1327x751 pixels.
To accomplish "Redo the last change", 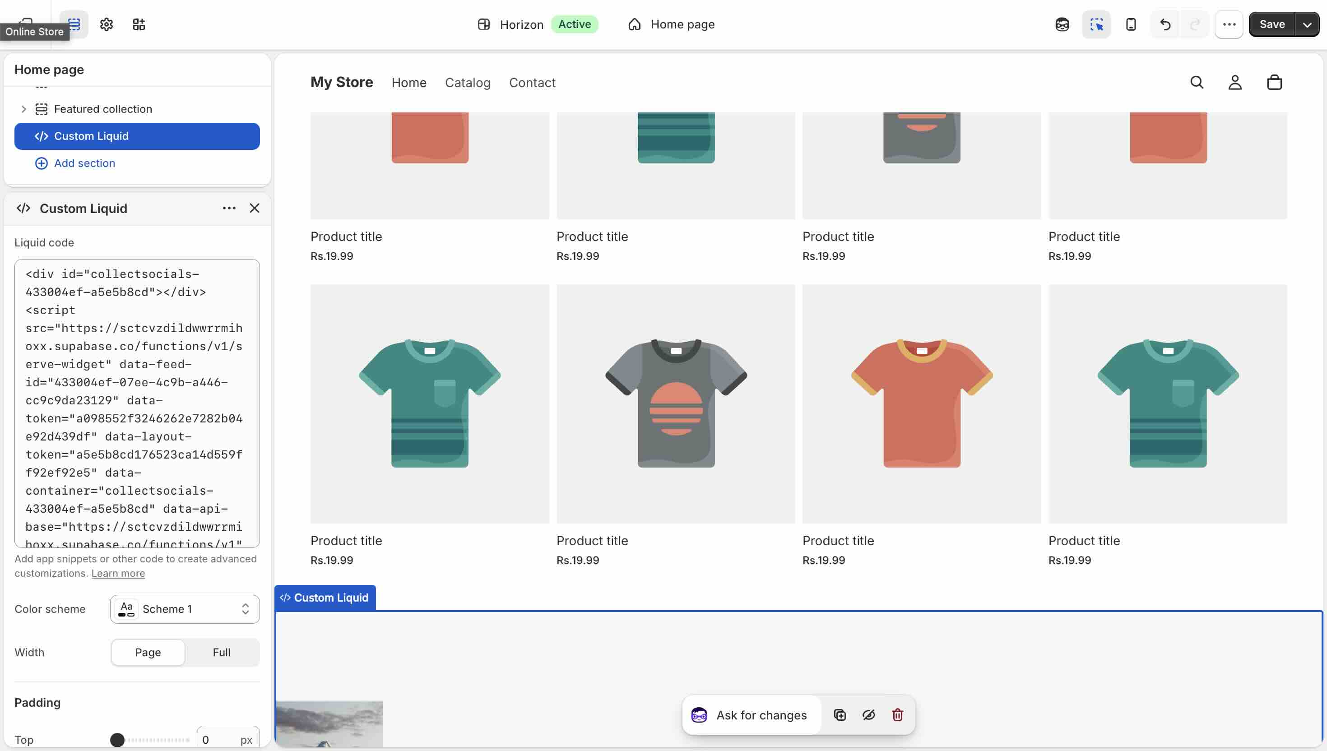I will [1194, 24].
